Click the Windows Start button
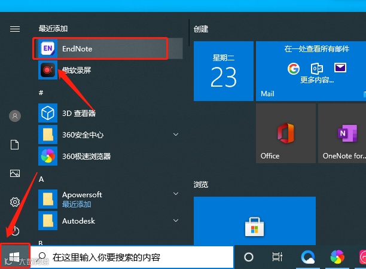366x269 pixels. pyautogui.click(x=15, y=256)
